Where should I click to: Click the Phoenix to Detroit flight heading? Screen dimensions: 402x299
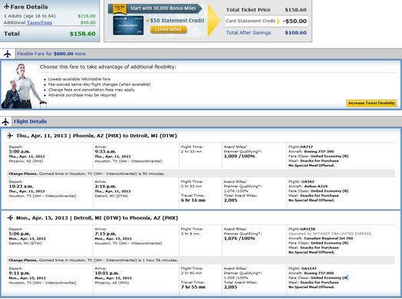(x=97, y=136)
